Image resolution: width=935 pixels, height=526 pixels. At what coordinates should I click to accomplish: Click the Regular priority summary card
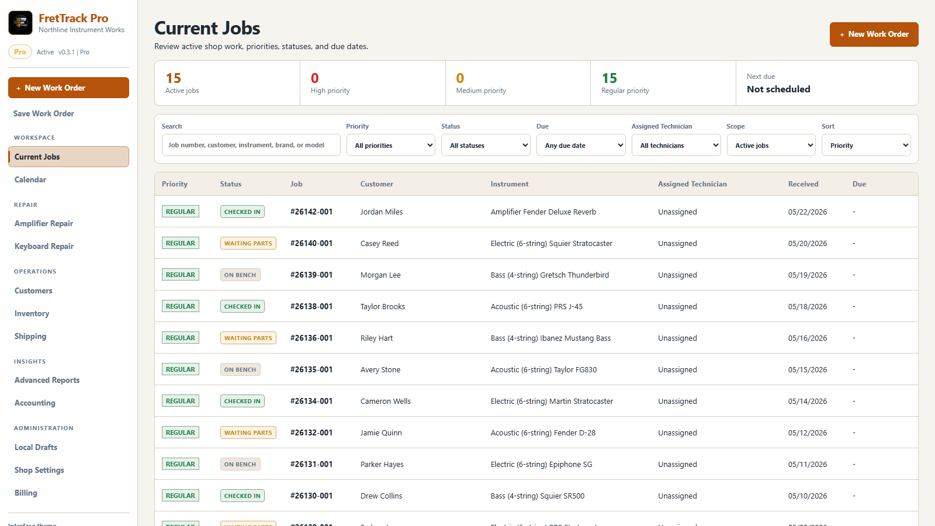pos(663,83)
